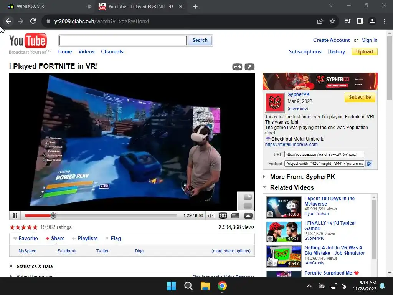Open Chrome media controls icon
This screenshot has width=393, height=295.
pos(347,22)
